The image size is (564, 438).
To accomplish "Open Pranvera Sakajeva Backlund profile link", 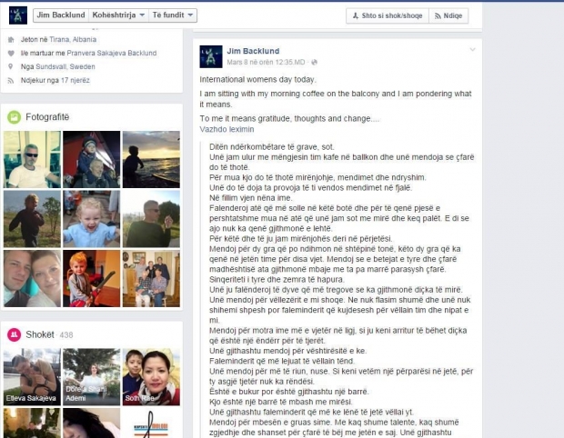I will tap(112, 54).
